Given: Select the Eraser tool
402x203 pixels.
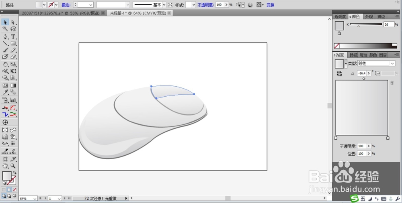Looking at the screenshot, I should coord(13,57).
